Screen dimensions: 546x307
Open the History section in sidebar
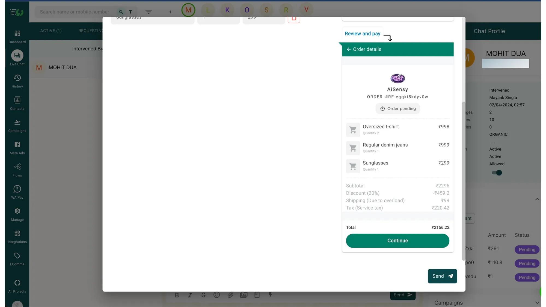point(17,81)
